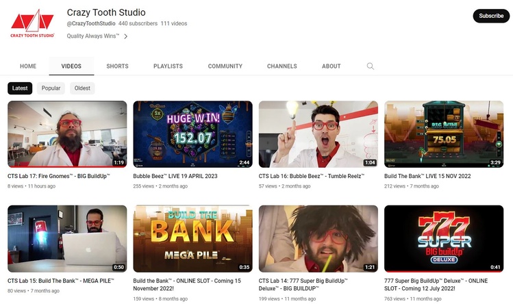Click 'Quality Always Wins' description text
The width and height of the screenshot is (513, 304).
coord(93,36)
